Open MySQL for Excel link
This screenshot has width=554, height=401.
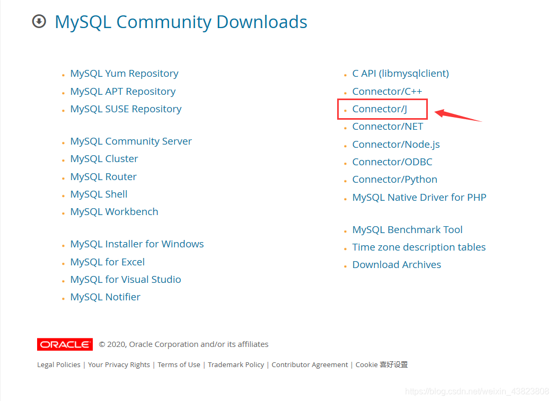pyautogui.click(x=108, y=262)
